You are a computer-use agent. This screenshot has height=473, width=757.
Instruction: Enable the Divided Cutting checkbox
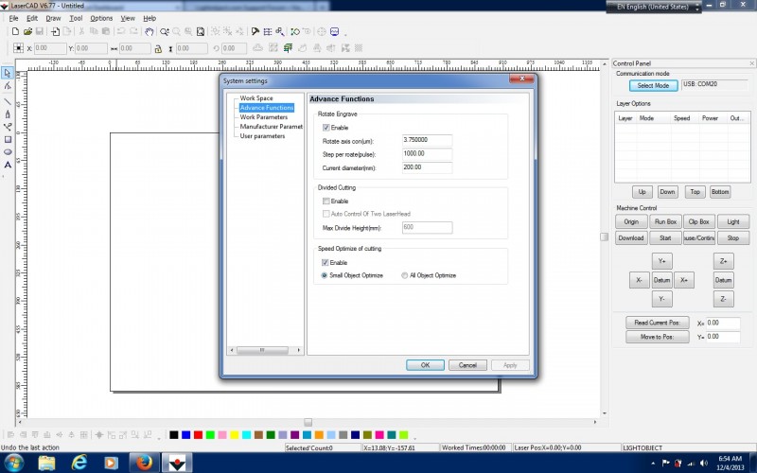click(x=326, y=201)
